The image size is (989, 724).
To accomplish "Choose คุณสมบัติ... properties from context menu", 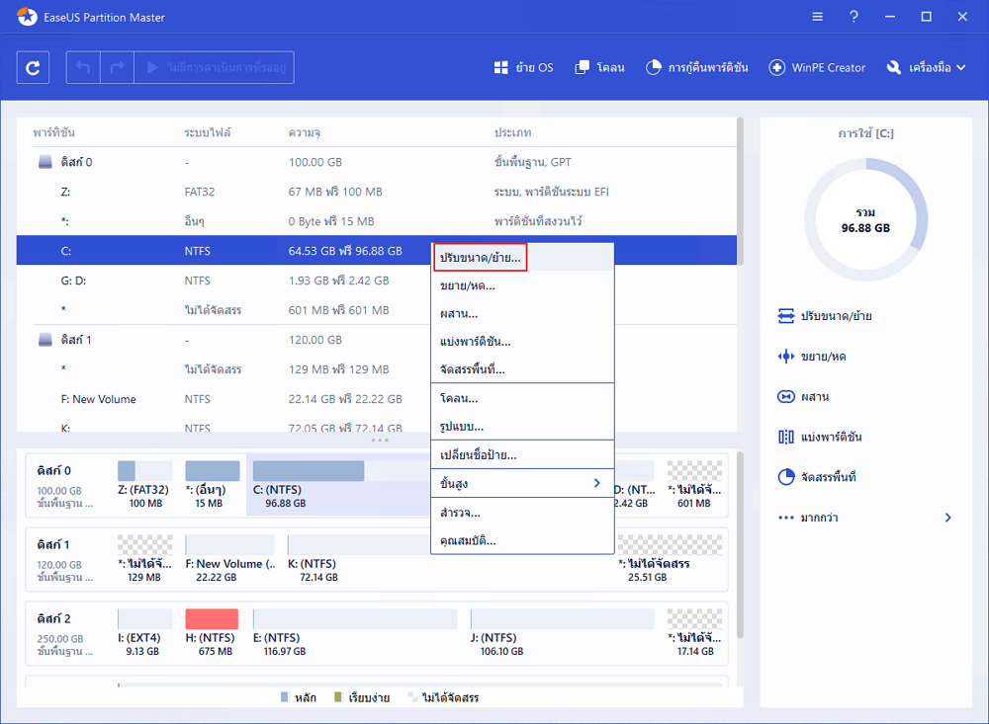I will 522,540.
